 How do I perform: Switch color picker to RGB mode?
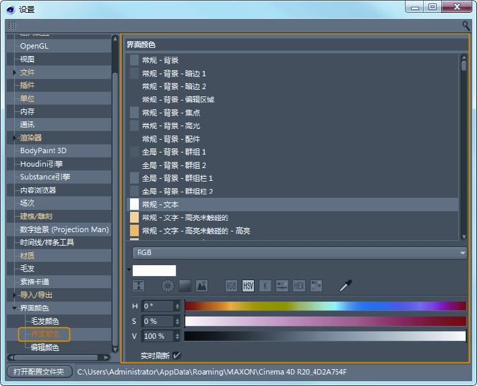pyautogui.click(x=231, y=286)
